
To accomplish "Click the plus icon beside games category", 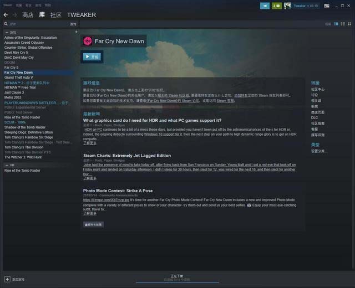I will pos(76,32).
